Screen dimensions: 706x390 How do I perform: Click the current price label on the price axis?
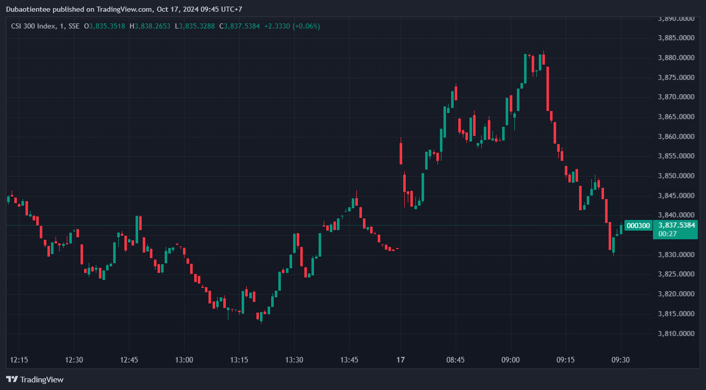pos(676,225)
